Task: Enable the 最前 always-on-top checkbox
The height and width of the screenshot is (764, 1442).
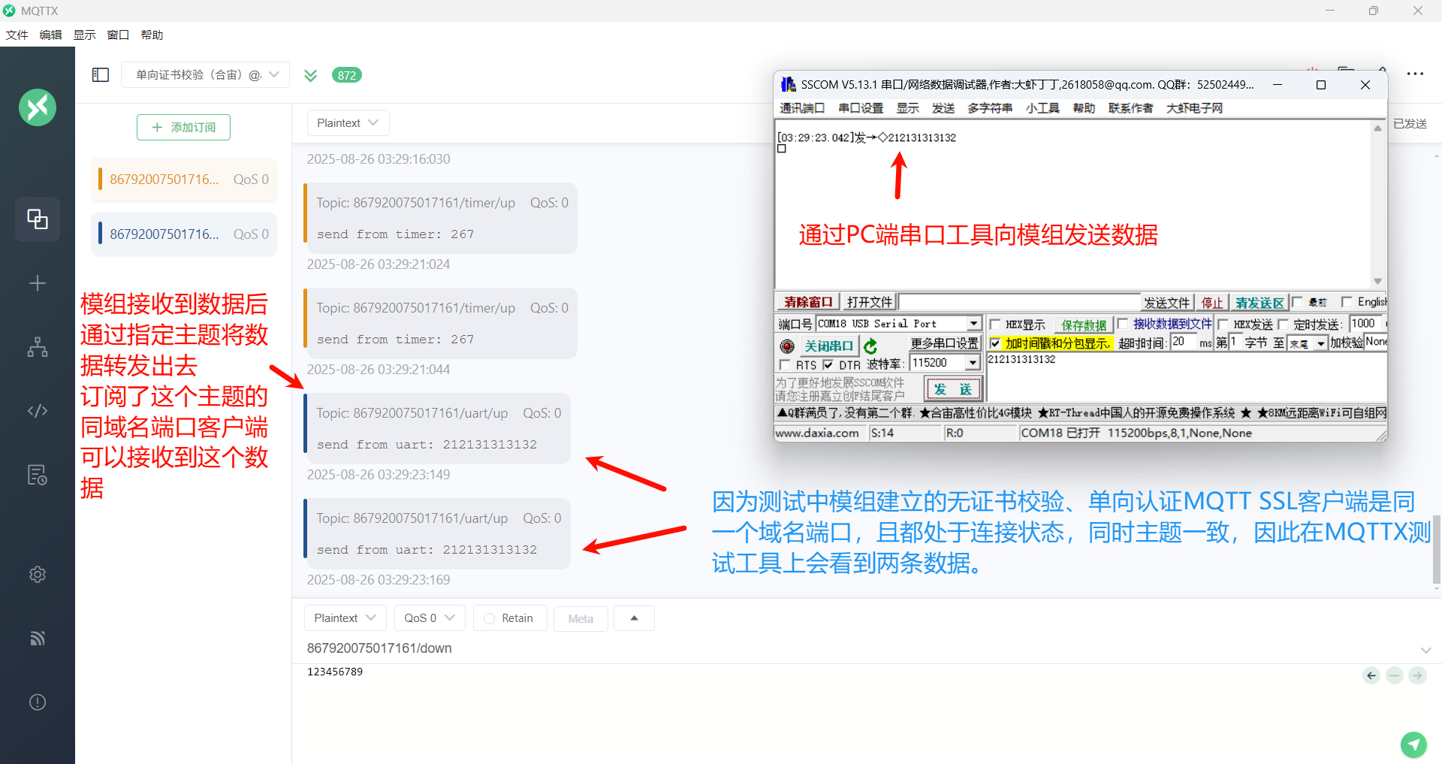Action: [x=1297, y=302]
